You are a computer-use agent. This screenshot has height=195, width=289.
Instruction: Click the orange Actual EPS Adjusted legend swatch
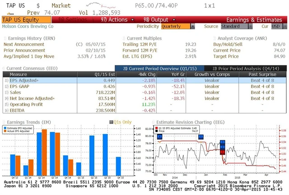pos(6,131)
